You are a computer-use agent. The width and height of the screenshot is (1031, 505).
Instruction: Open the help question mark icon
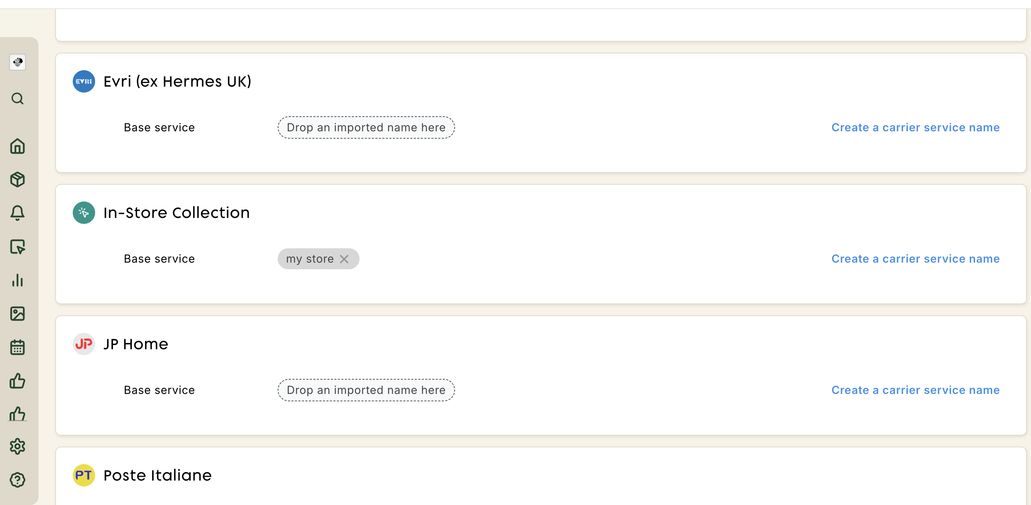(x=17, y=480)
